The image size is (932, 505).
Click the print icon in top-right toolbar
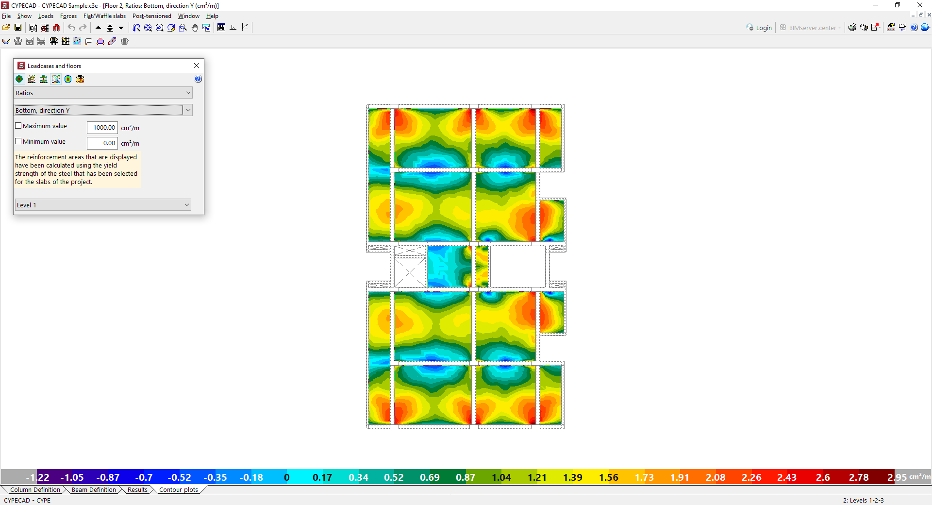pos(852,28)
